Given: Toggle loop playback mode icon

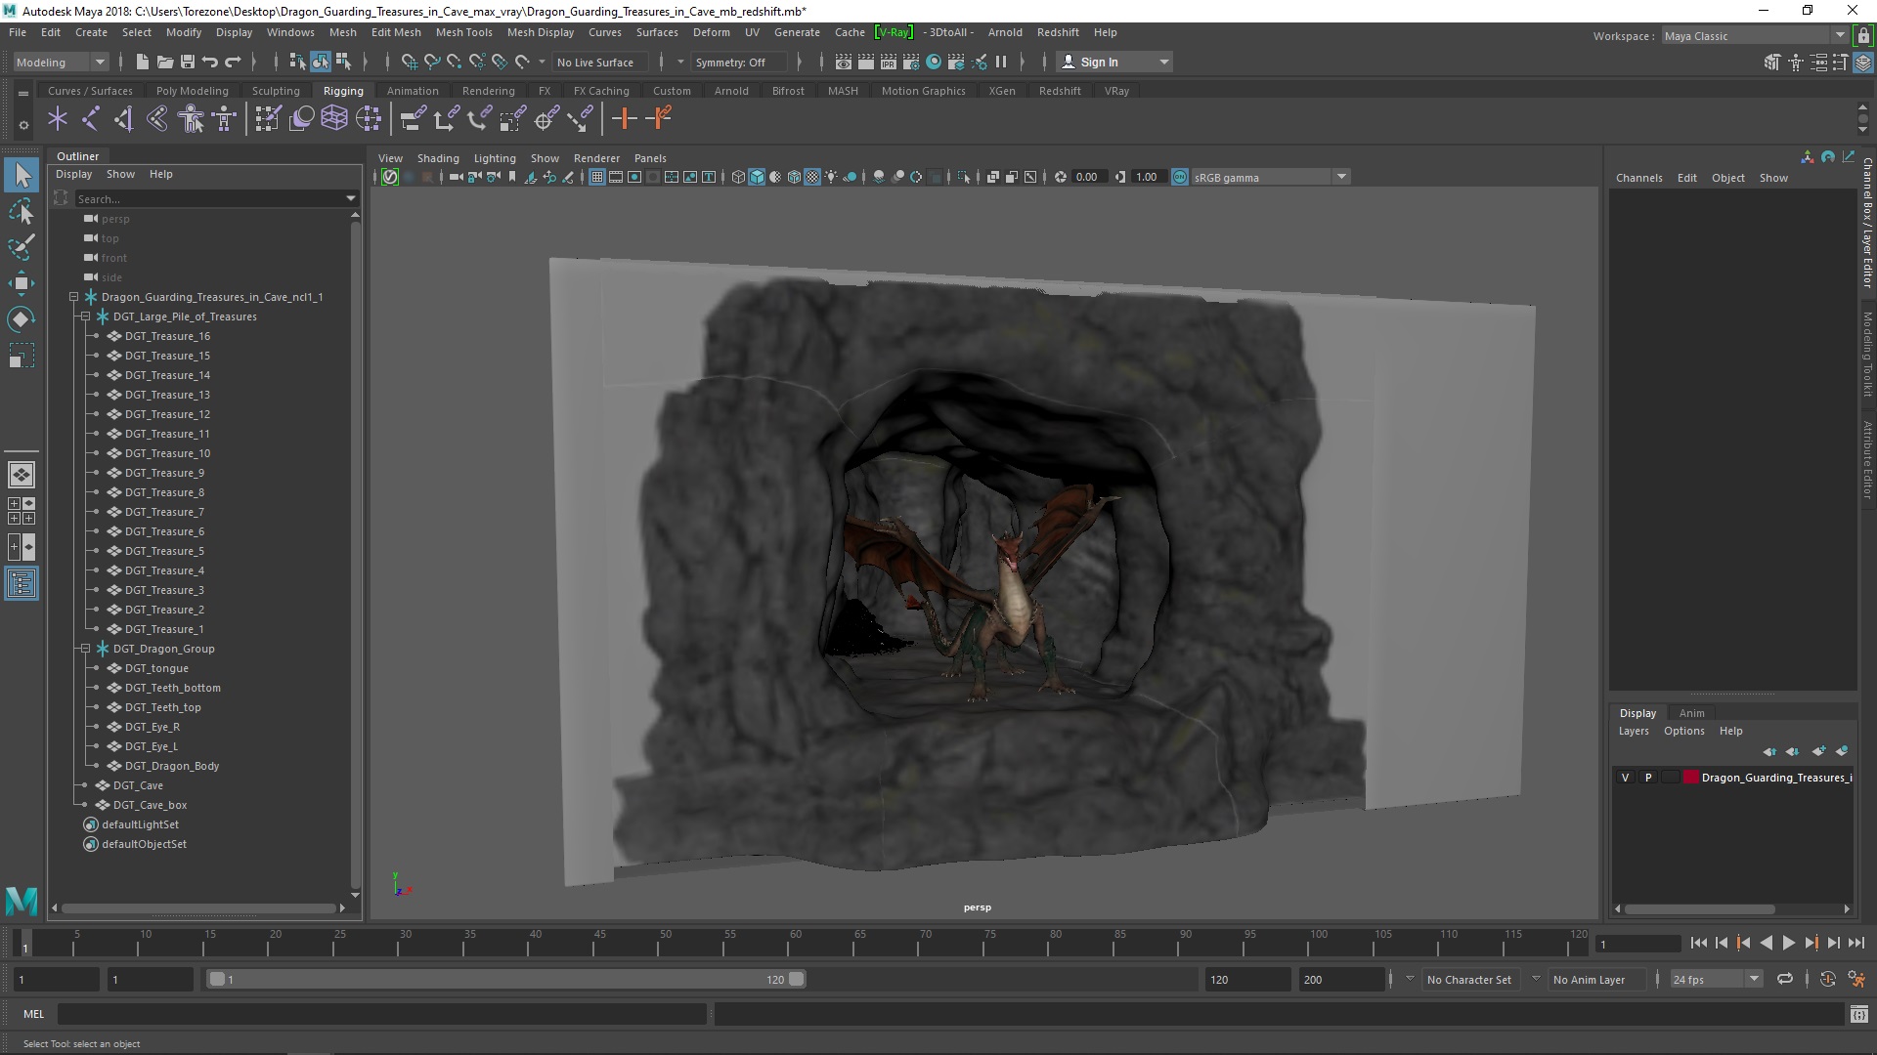Looking at the screenshot, I should [x=1785, y=979].
